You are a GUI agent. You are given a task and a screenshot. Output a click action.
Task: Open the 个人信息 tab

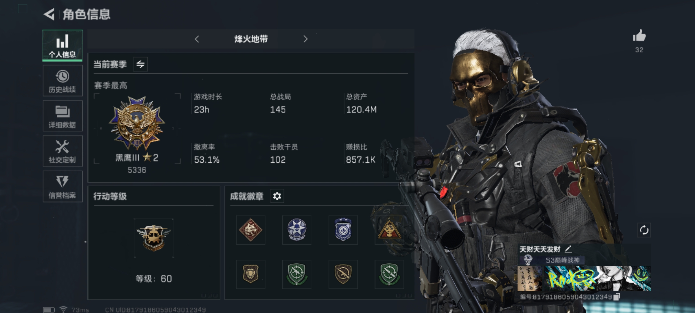click(63, 46)
